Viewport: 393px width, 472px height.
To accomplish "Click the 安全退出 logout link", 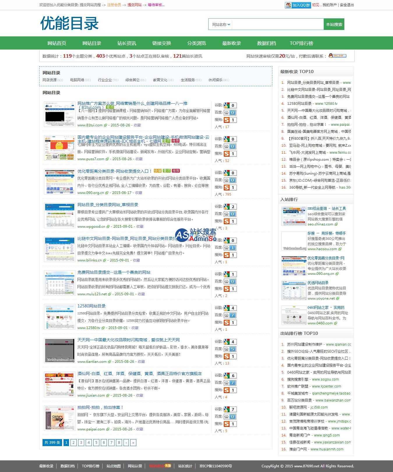I will coord(347,5).
